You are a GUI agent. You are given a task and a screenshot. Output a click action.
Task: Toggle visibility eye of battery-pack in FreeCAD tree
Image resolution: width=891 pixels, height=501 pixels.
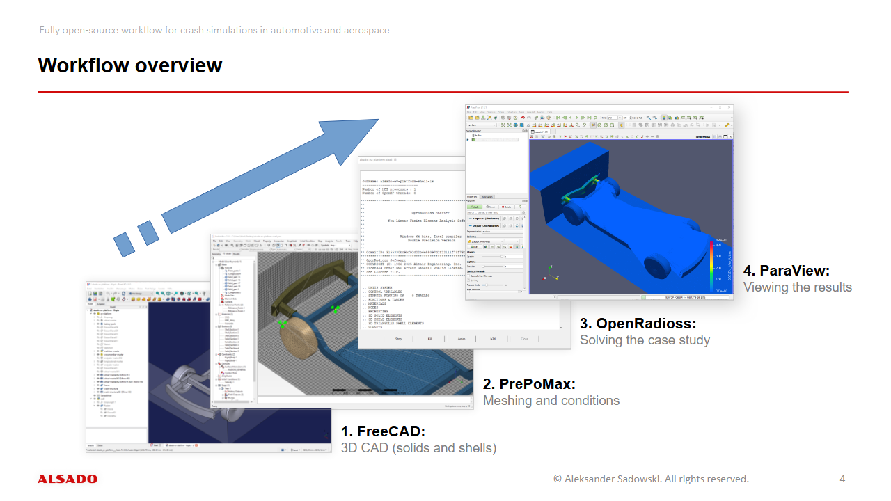pyautogui.click(x=98, y=324)
